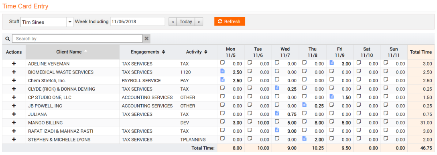Image resolution: width=437 pixels, height=155 pixels.
Task: Go to next week
Action: pyautogui.click(x=199, y=22)
